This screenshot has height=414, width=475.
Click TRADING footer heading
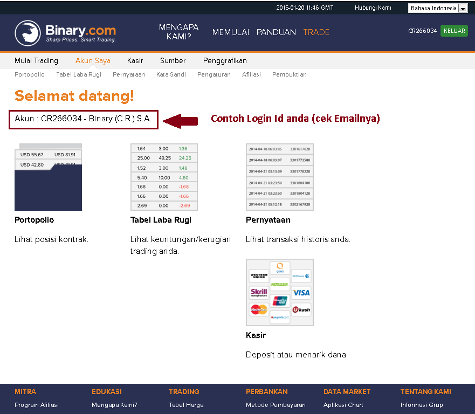[x=184, y=391]
